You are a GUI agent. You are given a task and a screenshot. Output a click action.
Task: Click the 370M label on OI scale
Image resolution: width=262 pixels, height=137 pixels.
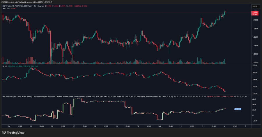[255, 65]
